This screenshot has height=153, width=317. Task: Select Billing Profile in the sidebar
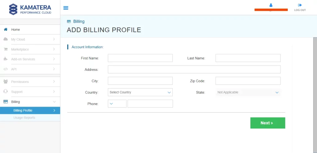point(23,110)
